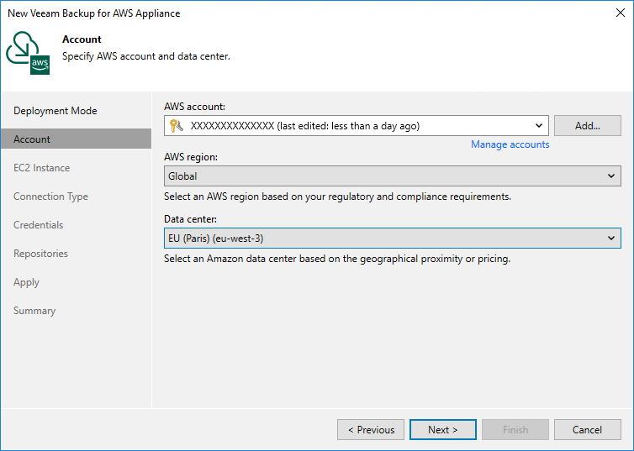Go to Deployment Mode step
634x451 pixels.
pos(55,111)
